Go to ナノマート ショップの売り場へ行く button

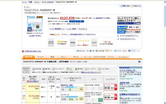click(110, 96)
